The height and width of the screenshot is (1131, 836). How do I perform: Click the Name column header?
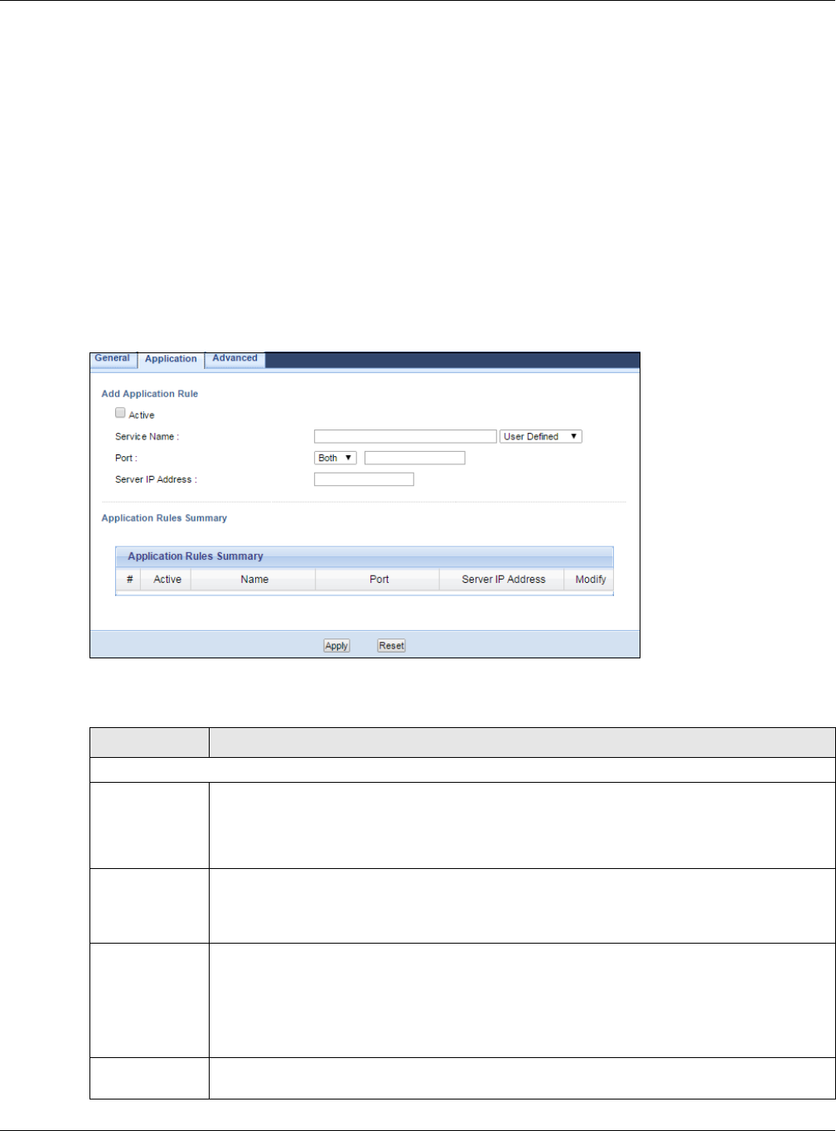pyautogui.click(x=254, y=580)
